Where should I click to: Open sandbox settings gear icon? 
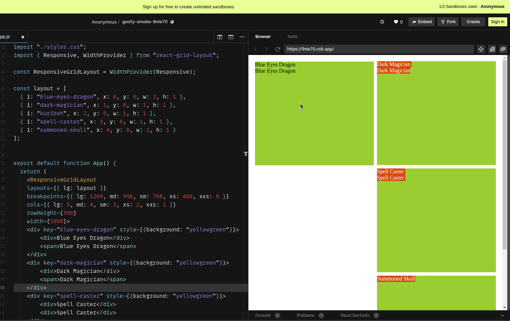[382, 22]
